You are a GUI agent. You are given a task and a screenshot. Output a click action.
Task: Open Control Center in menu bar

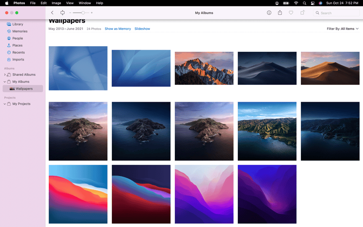(313, 3)
